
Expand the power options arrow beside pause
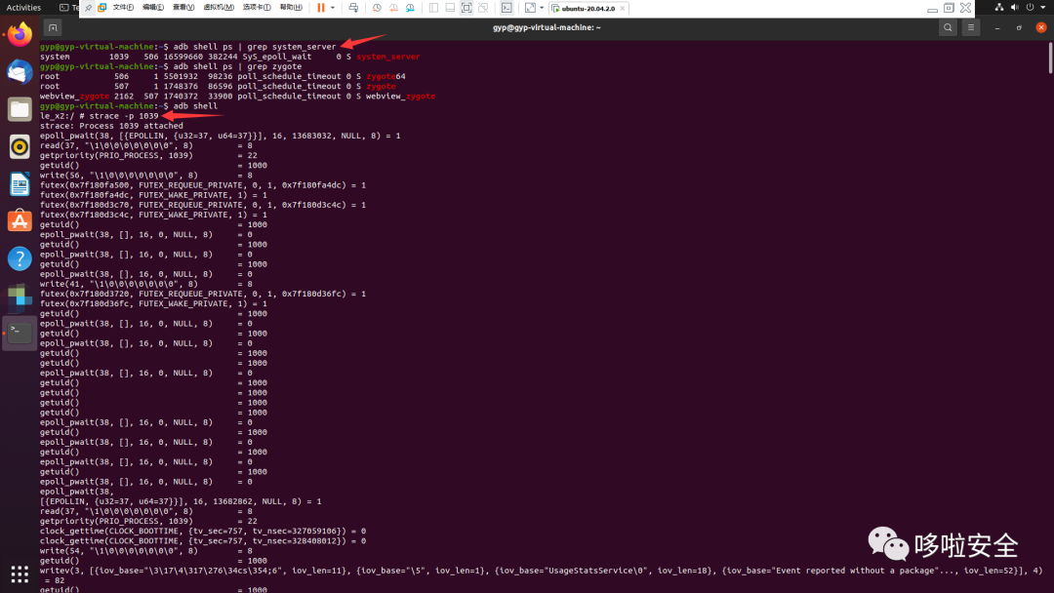[x=333, y=8]
